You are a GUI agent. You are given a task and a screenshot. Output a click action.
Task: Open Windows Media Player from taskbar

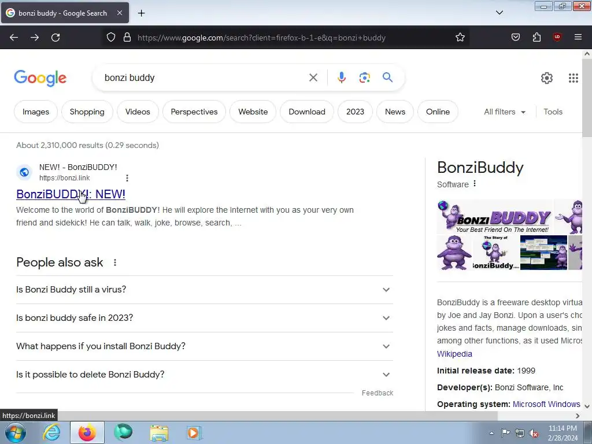pyautogui.click(x=194, y=432)
